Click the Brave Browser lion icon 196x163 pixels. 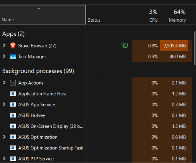[x=13, y=46]
